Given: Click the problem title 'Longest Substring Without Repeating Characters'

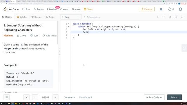Looking at the screenshot, I should [x=23, y=28].
